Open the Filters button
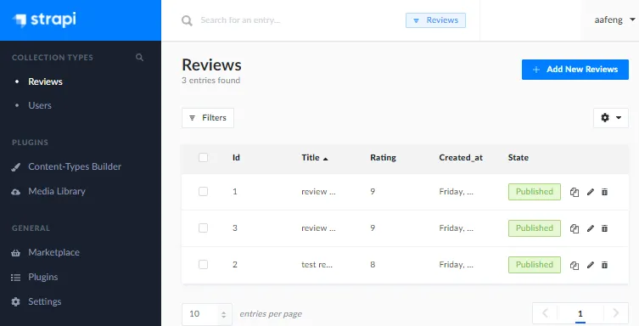Screen dimensions: 639x326 pyautogui.click(x=208, y=118)
